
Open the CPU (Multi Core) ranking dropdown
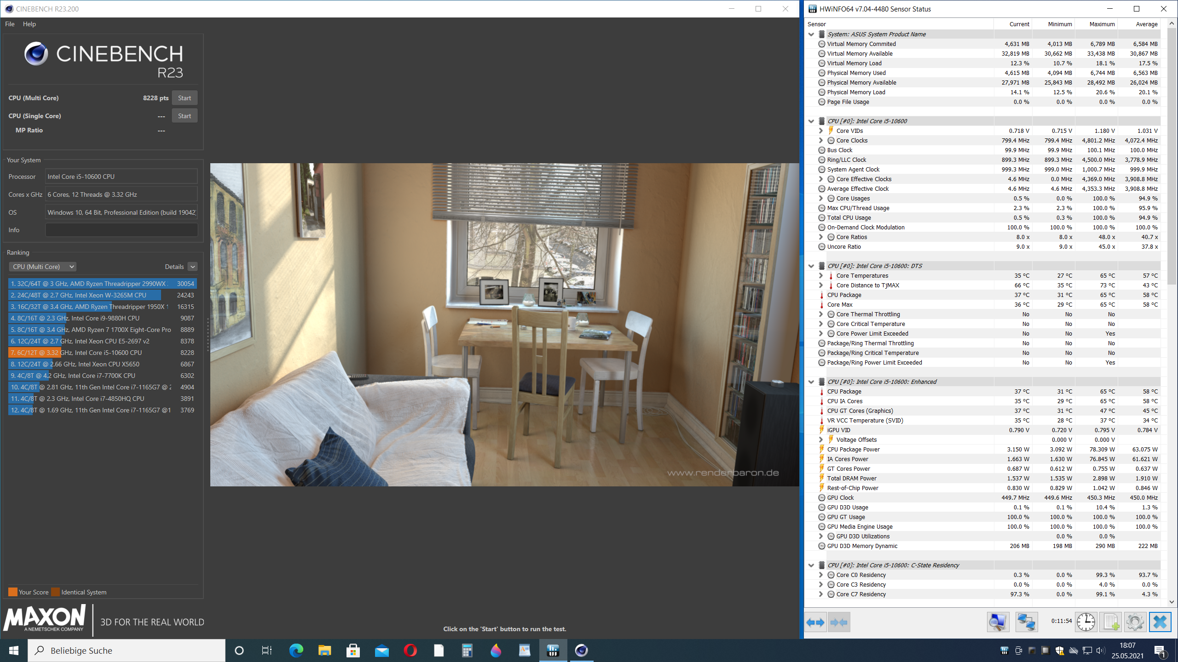pyautogui.click(x=42, y=267)
